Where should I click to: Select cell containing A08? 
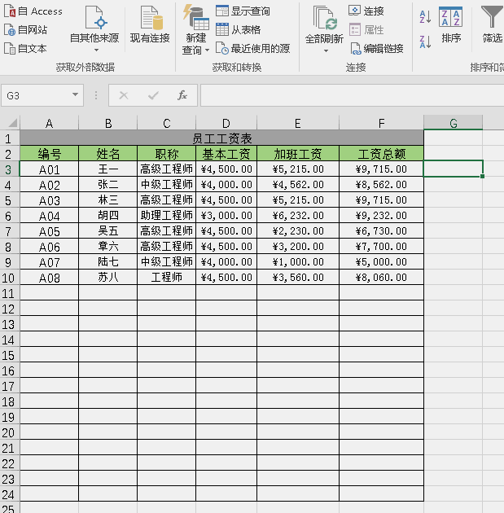49,278
